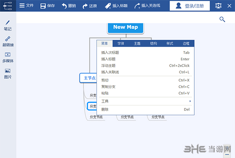Choose 复制分支 copy branch
The width and height of the screenshot is (235, 158).
(146, 87)
